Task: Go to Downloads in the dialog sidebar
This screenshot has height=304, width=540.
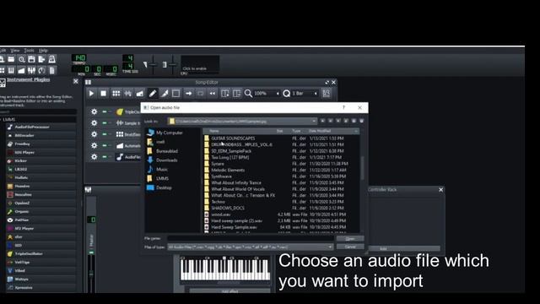Action: [163, 160]
